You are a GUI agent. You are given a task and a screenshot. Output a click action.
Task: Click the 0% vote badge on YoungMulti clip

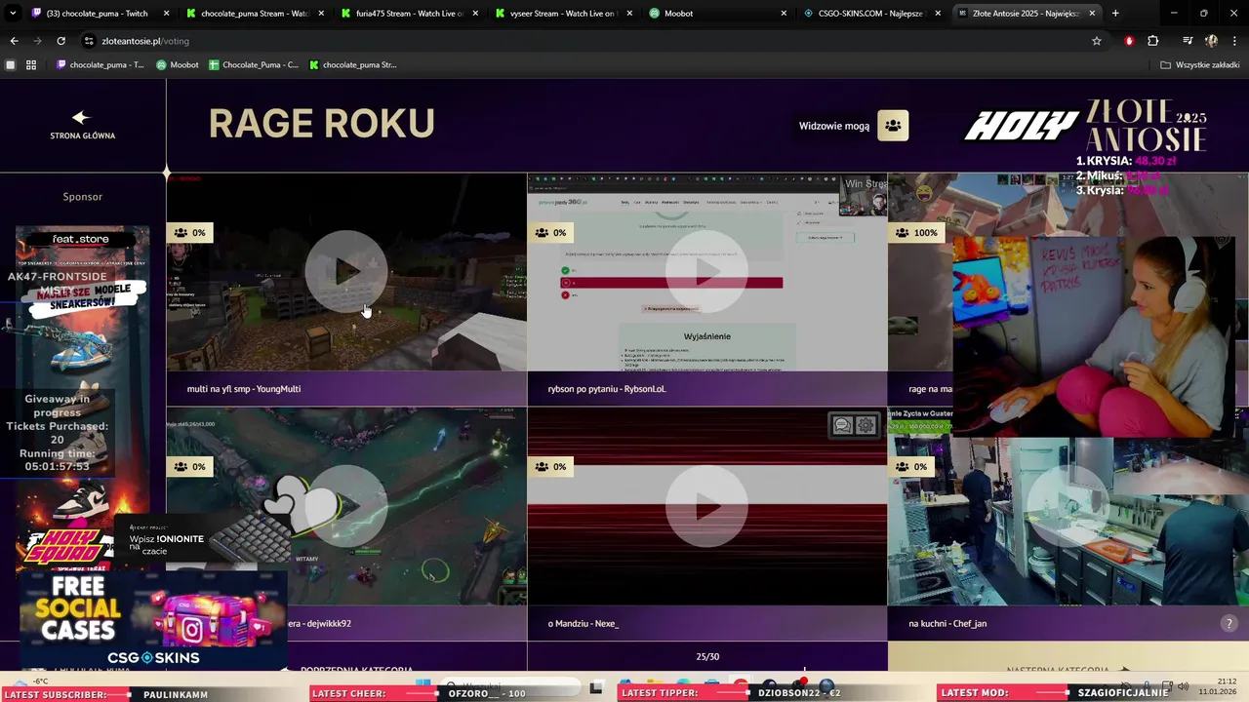(x=190, y=233)
